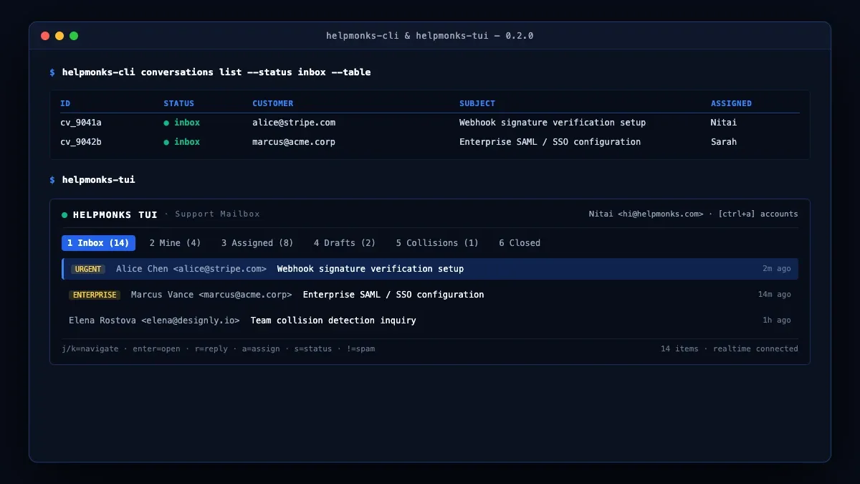Click the Support Mailbox label
Viewport: 860px width, 484px height.
tap(217, 214)
